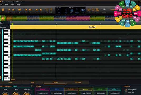Screen dimensions: 141x95
Task: Jump to the beginning with begin button
Action: pyautogui.click(x=19, y=10)
